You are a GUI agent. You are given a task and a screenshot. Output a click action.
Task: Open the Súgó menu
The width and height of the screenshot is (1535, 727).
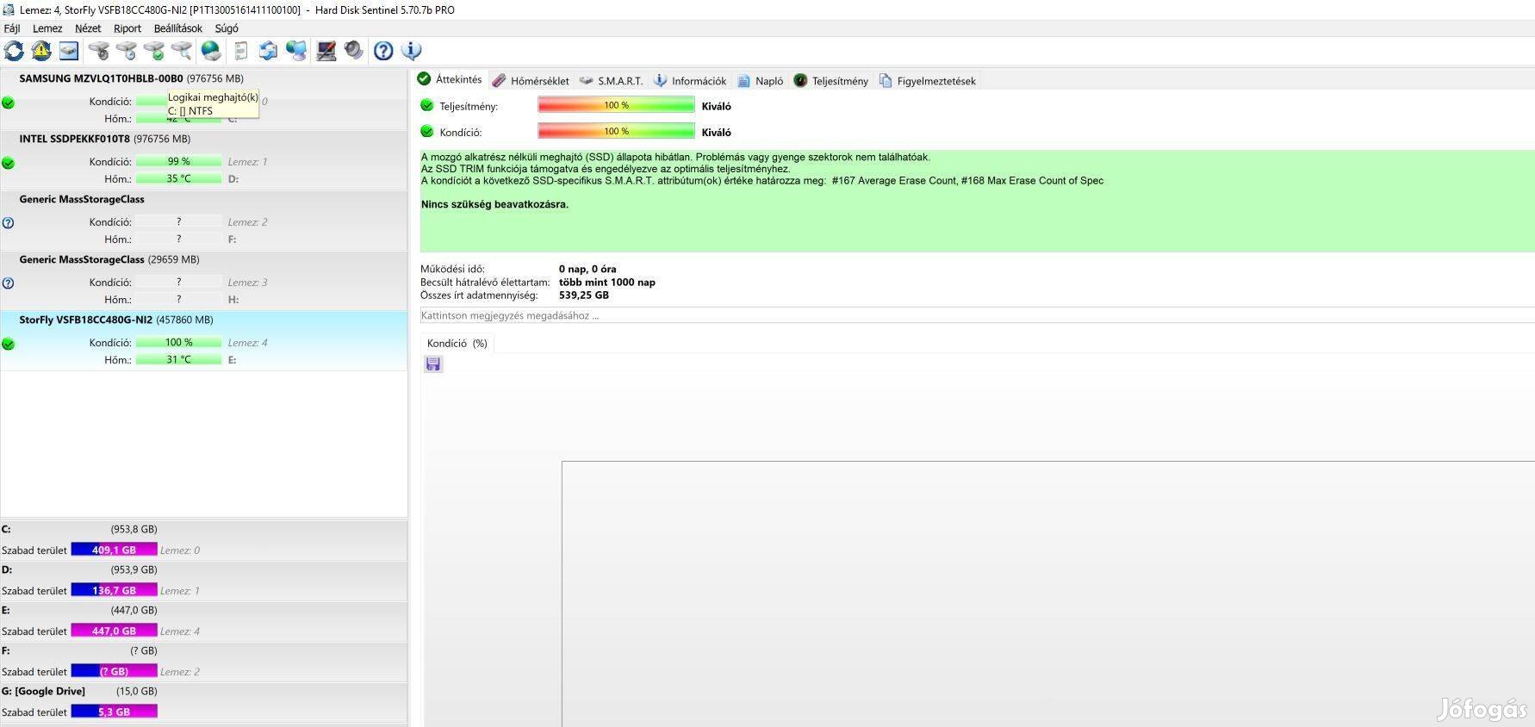tap(227, 28)
